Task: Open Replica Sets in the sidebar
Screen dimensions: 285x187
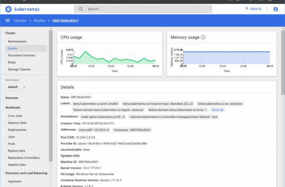Action: click(x=16, y=151)
